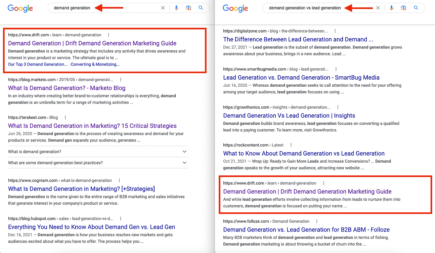The image size is (435, 253).
Task: Open more options for folloze.com result
Action: pyautogui.click(x=317, y=221)
